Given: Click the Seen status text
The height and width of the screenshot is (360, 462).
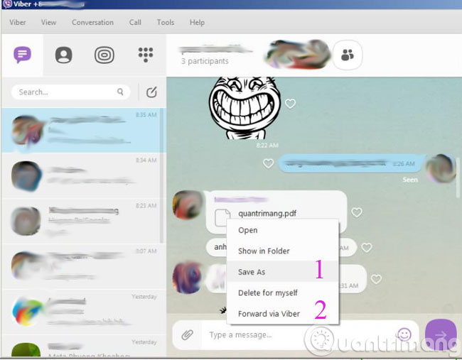Looking at the screenshot, I should click(x=410, y=180).
